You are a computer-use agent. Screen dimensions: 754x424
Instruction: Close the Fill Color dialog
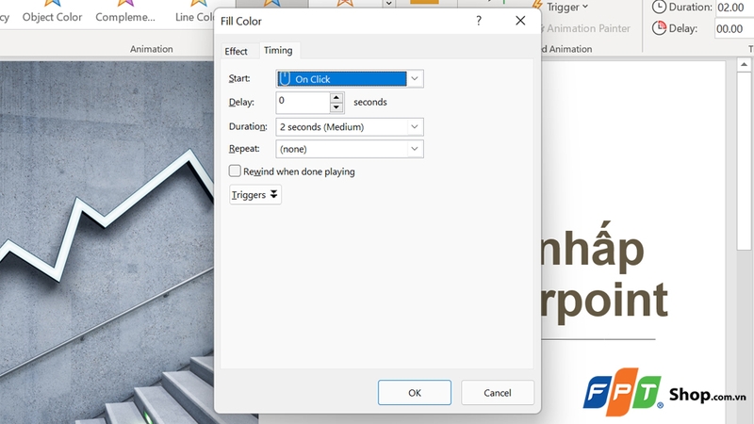pos(520,21)
